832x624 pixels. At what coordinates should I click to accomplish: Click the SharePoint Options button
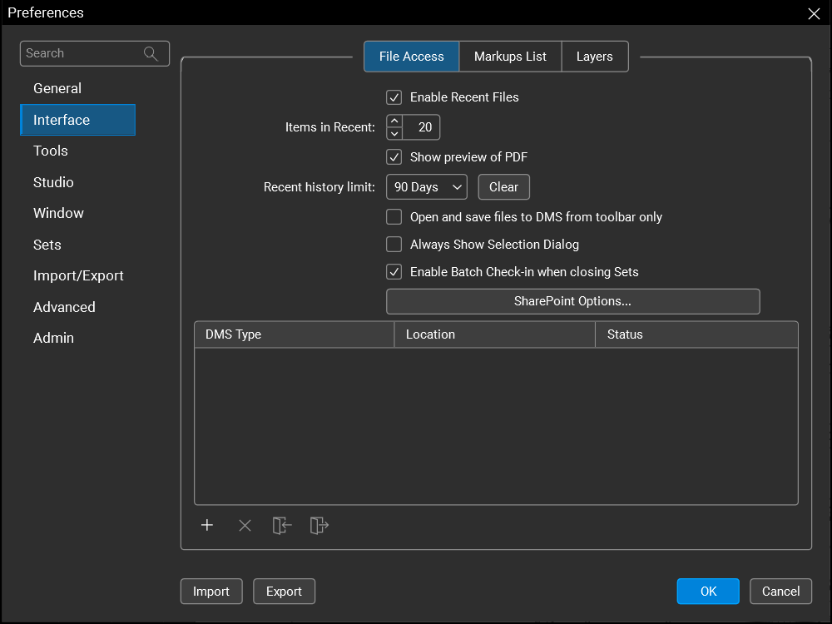[572, 301]
